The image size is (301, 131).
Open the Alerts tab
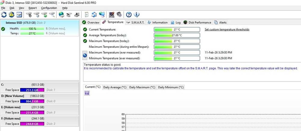[x=220, y=23]
